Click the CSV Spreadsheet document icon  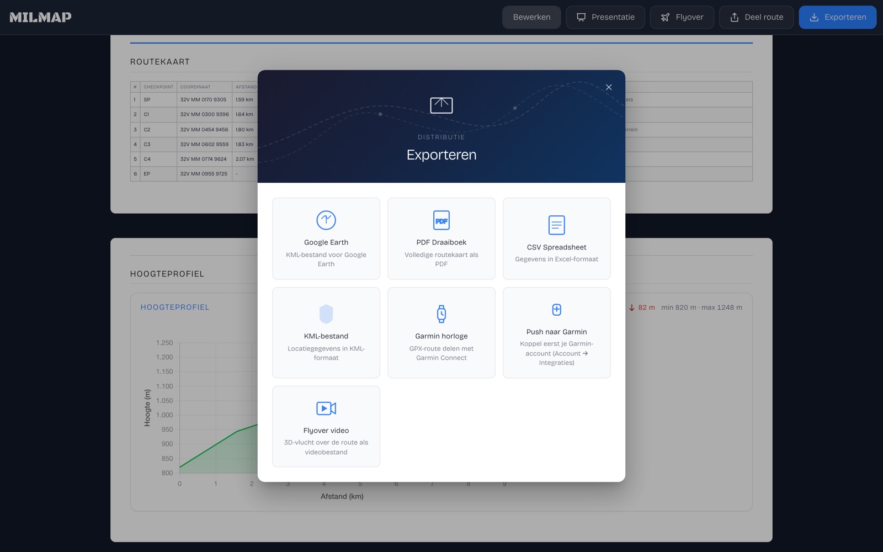click(557, 225)
